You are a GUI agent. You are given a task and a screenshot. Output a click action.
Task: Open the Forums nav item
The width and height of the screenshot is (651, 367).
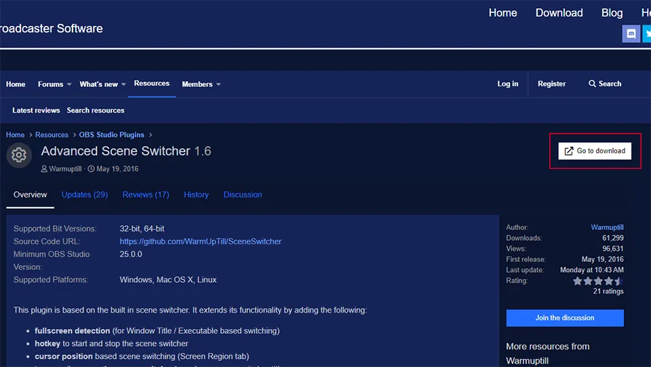click(51, 84)
